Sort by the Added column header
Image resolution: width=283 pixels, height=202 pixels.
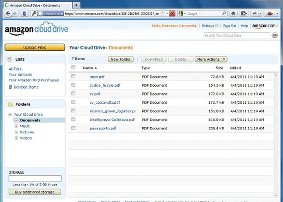(235, 68)
